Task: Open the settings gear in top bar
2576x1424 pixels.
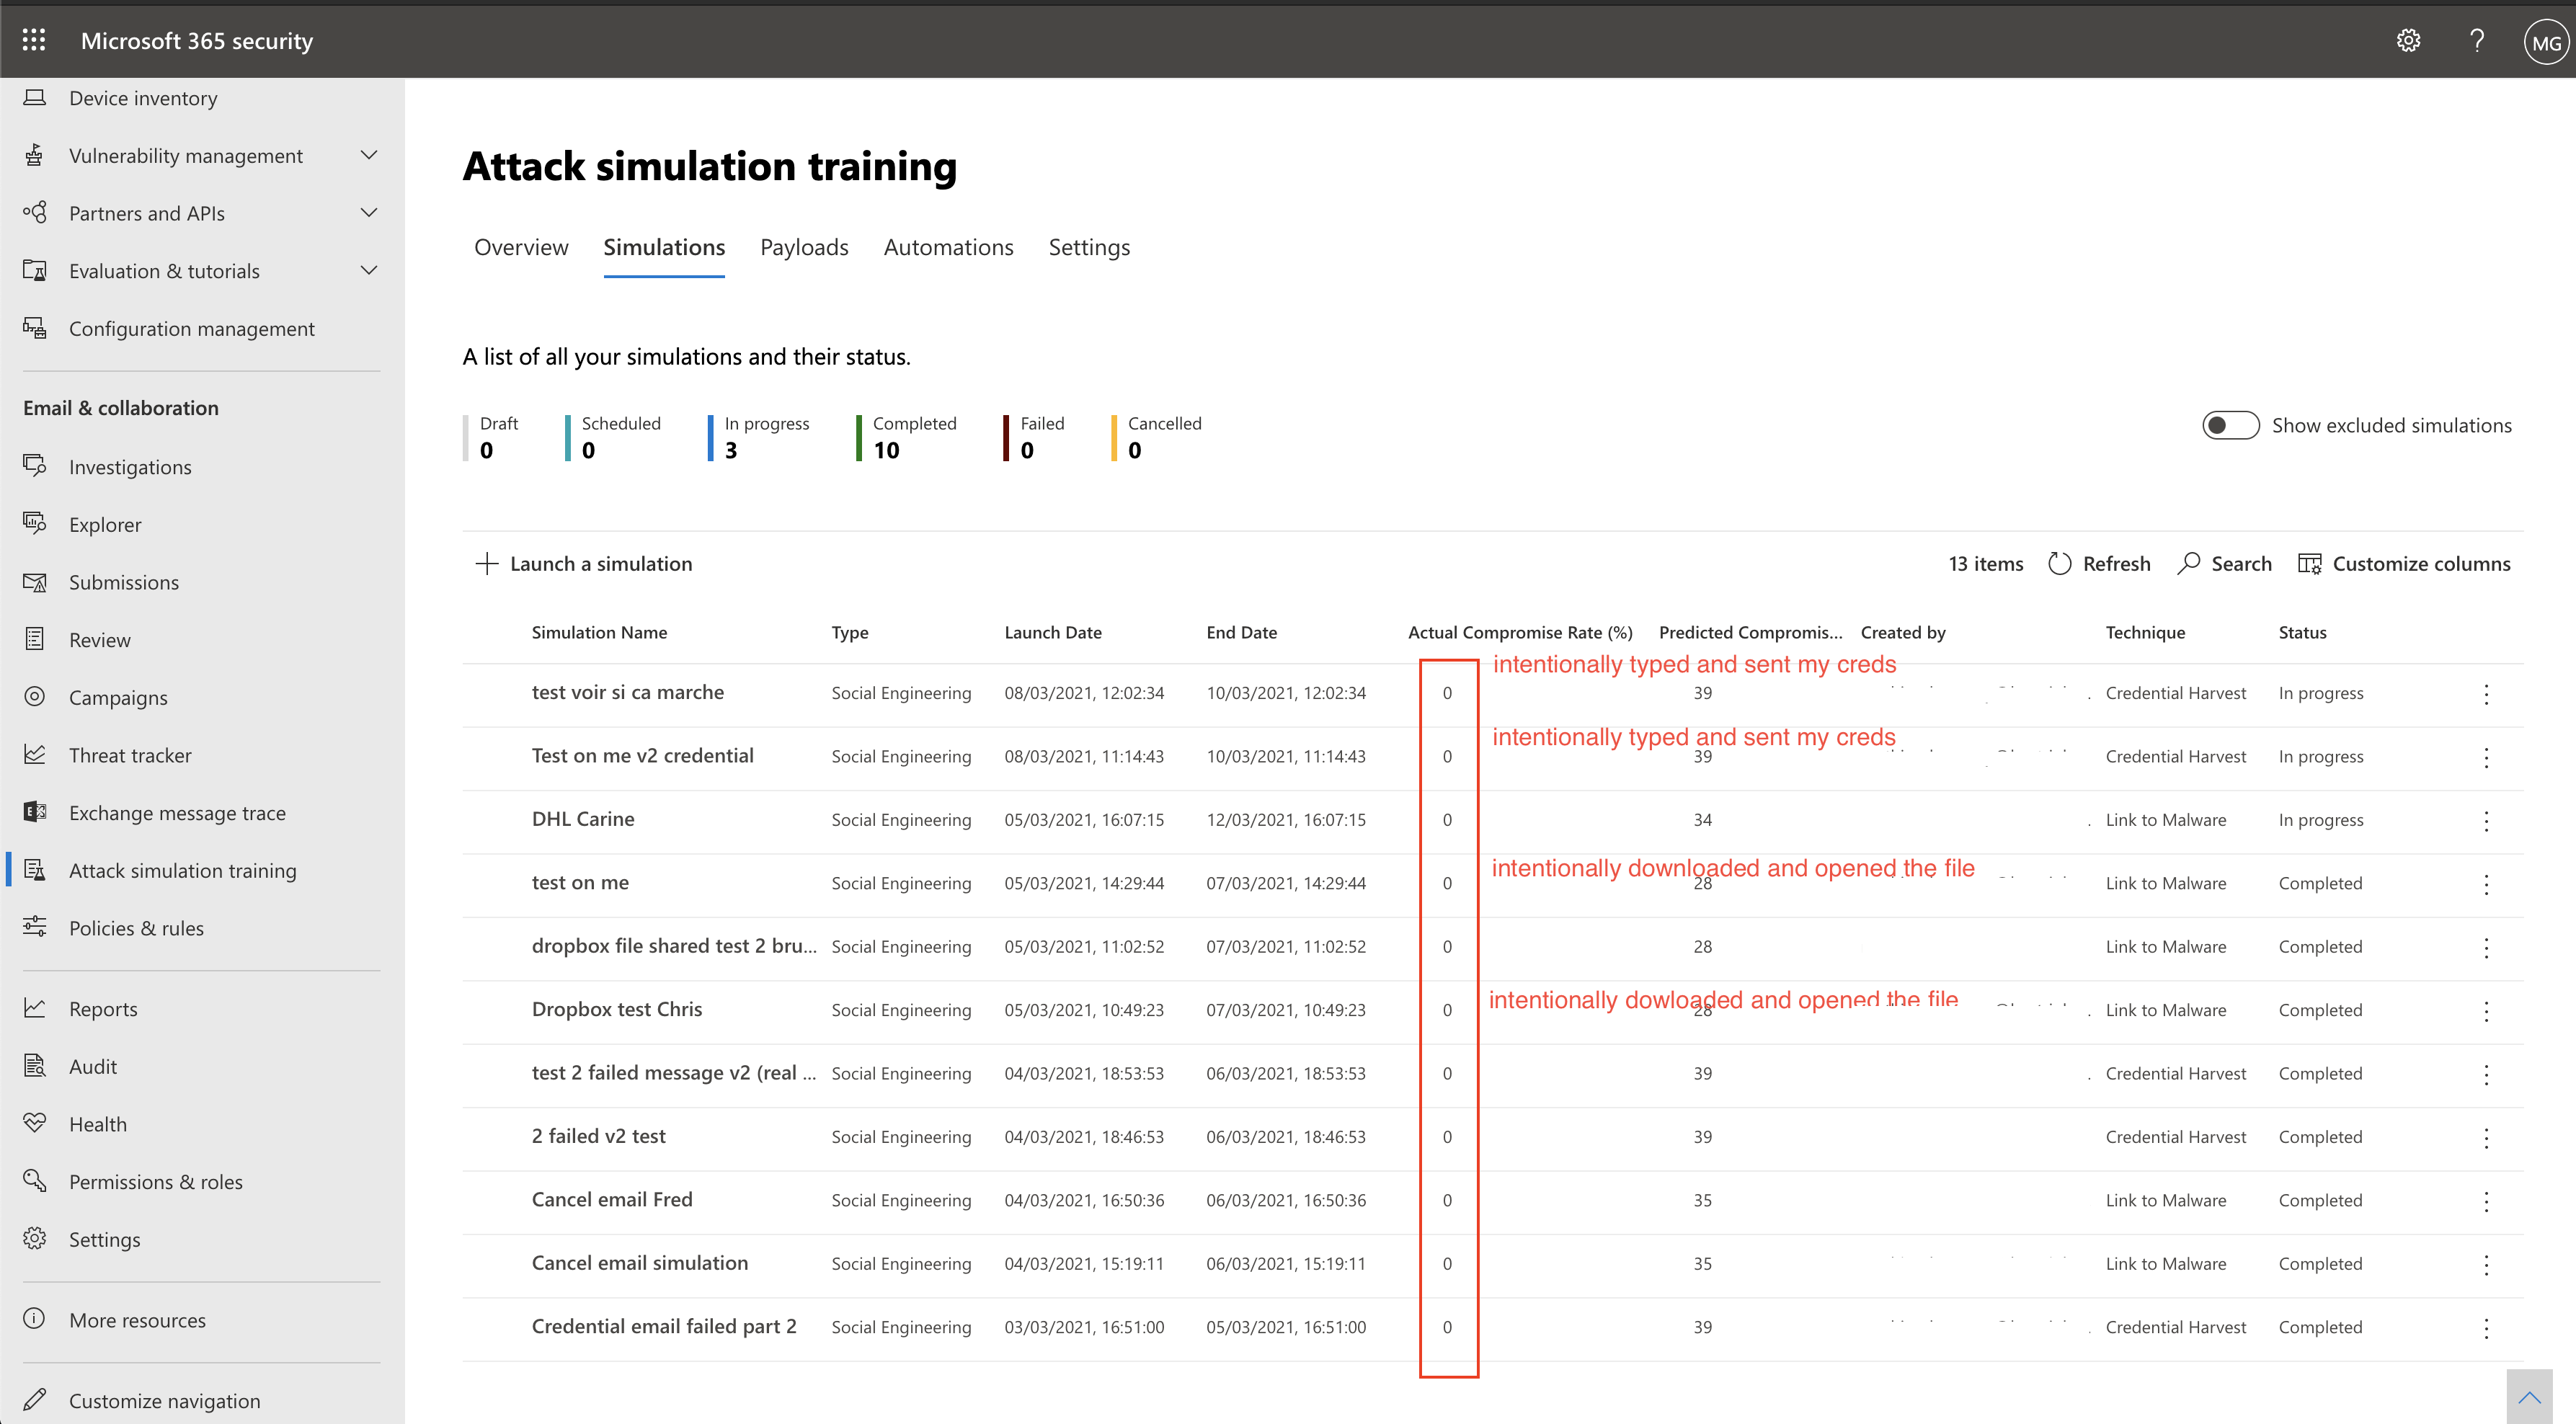Action: [2408, 40]
